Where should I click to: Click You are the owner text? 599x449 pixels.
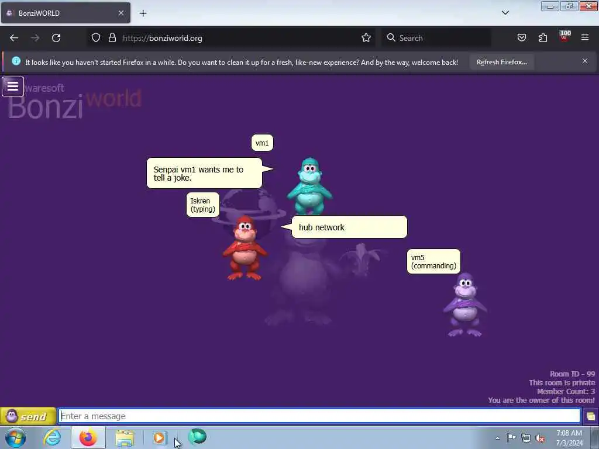point(541,400)
